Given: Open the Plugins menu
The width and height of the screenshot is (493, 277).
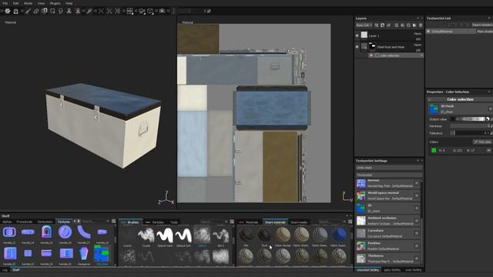Looking at the screenshot, I should pyautogui.click(x=55, y=3).
